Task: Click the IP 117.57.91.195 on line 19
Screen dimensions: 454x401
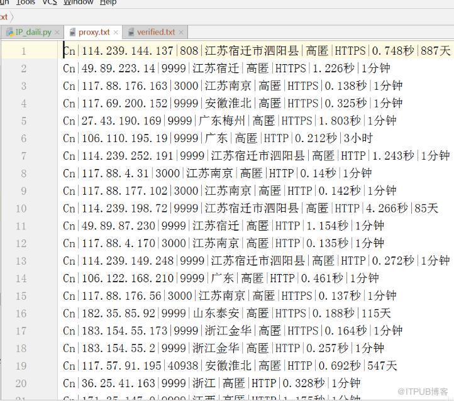Action: click(121, 366)
